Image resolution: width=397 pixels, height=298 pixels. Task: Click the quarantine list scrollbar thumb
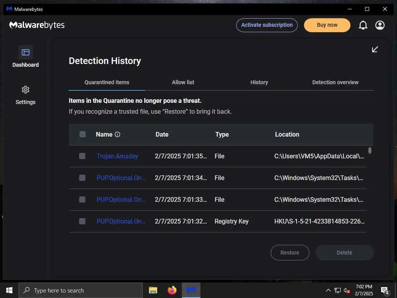pos(370,151)
